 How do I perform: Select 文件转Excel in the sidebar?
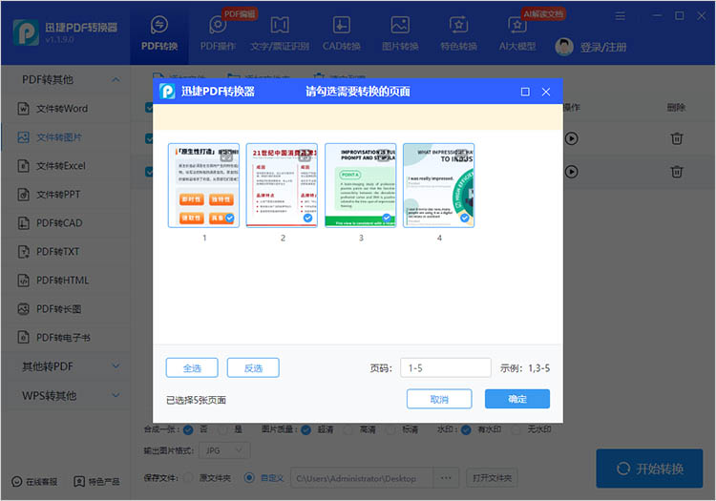click(x=66, y=166)
